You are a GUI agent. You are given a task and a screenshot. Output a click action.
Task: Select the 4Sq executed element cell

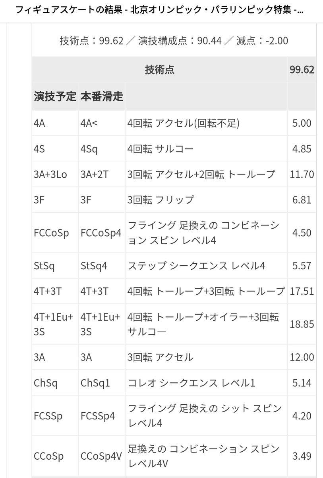(x=89, y=149)
